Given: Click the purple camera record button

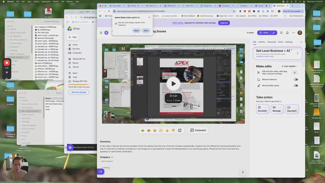Looking at the screenshot, I should coord(101,172).
